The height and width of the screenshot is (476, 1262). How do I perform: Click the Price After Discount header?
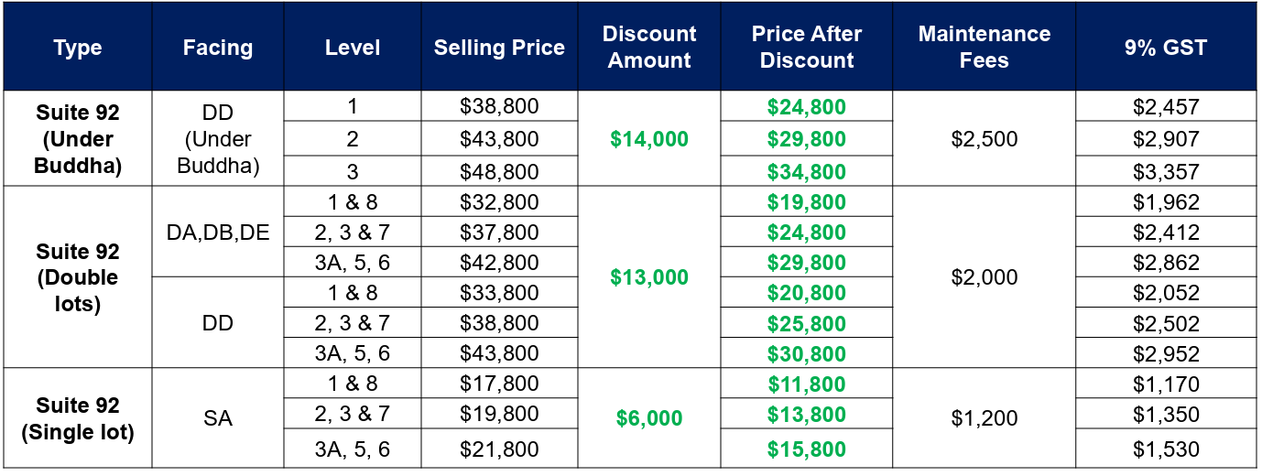pyautogui.click(x=807, y=47)
